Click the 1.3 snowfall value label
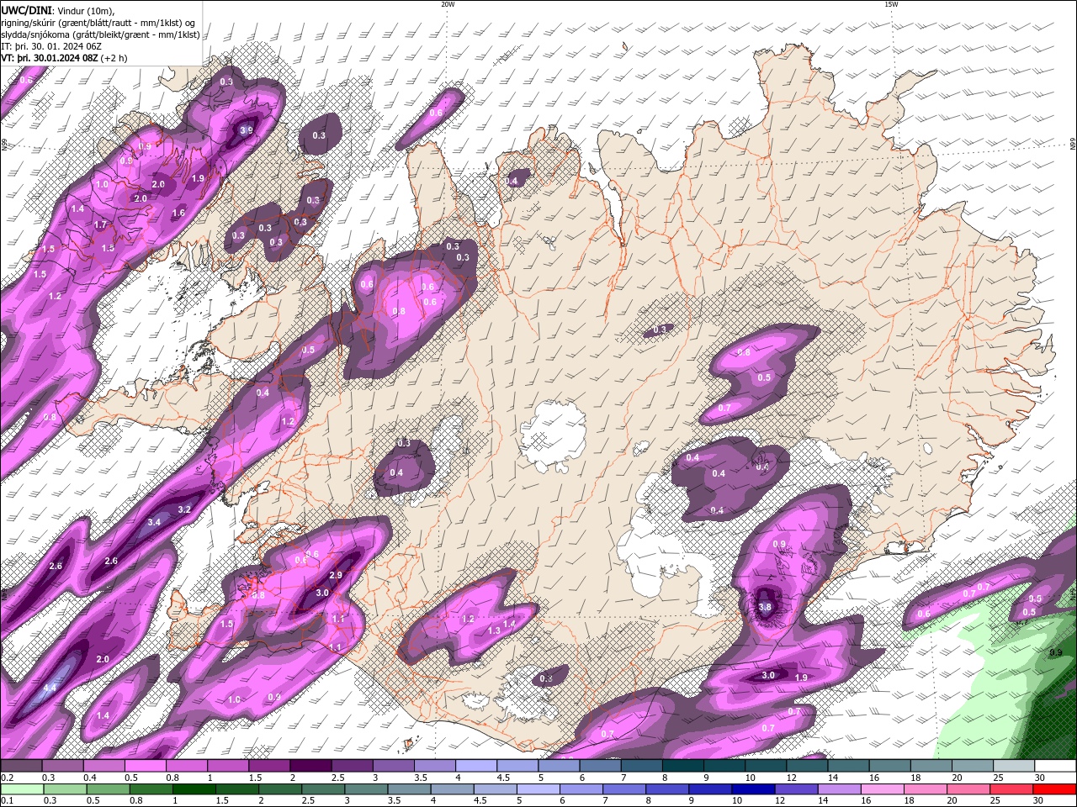 click(x=494, y=630)
